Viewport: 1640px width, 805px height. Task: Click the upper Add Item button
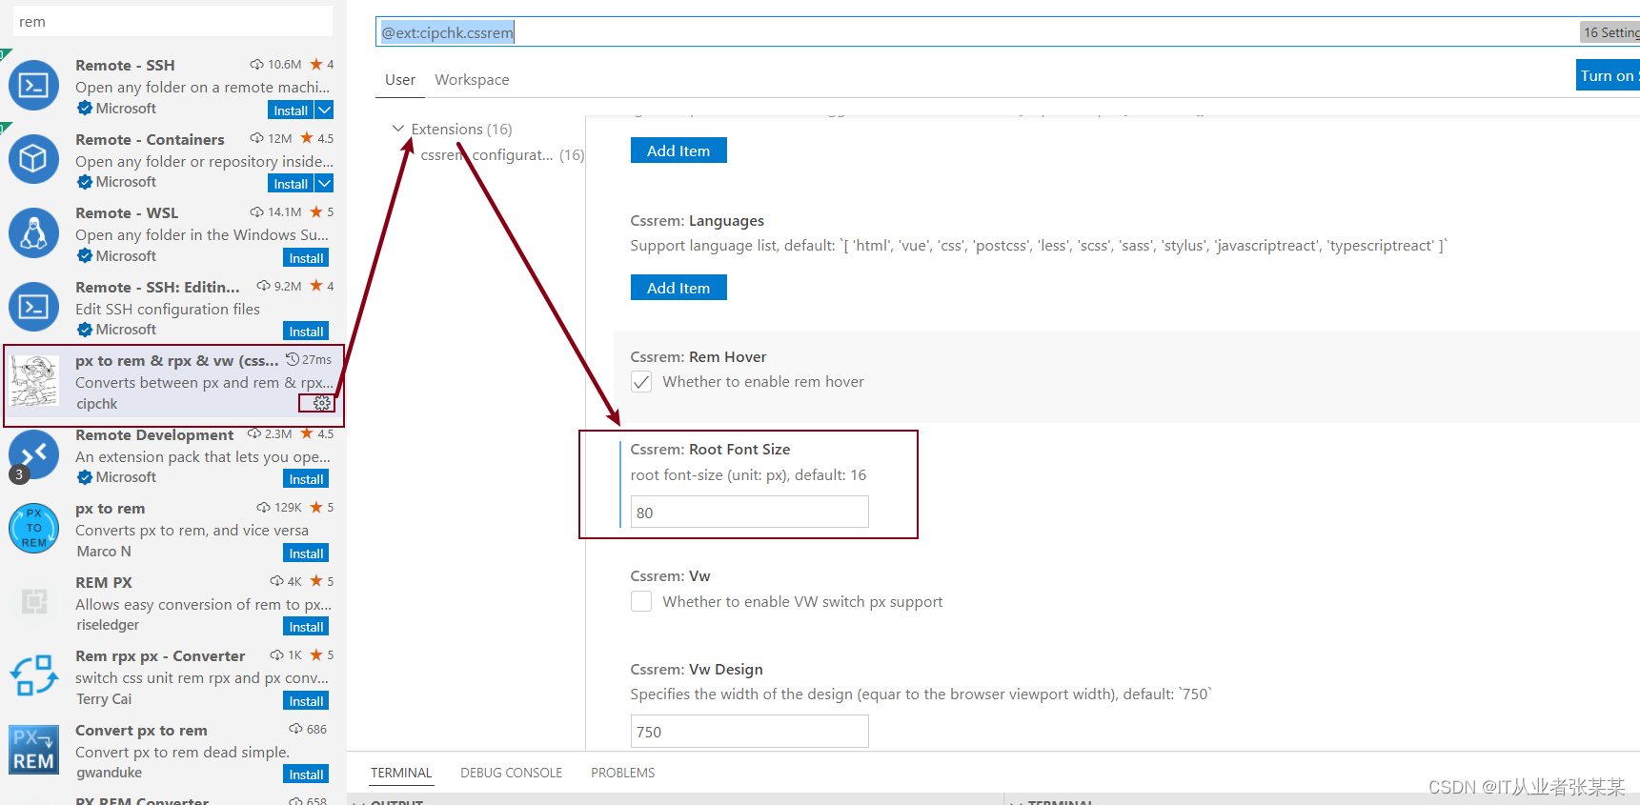coord(678,151)
